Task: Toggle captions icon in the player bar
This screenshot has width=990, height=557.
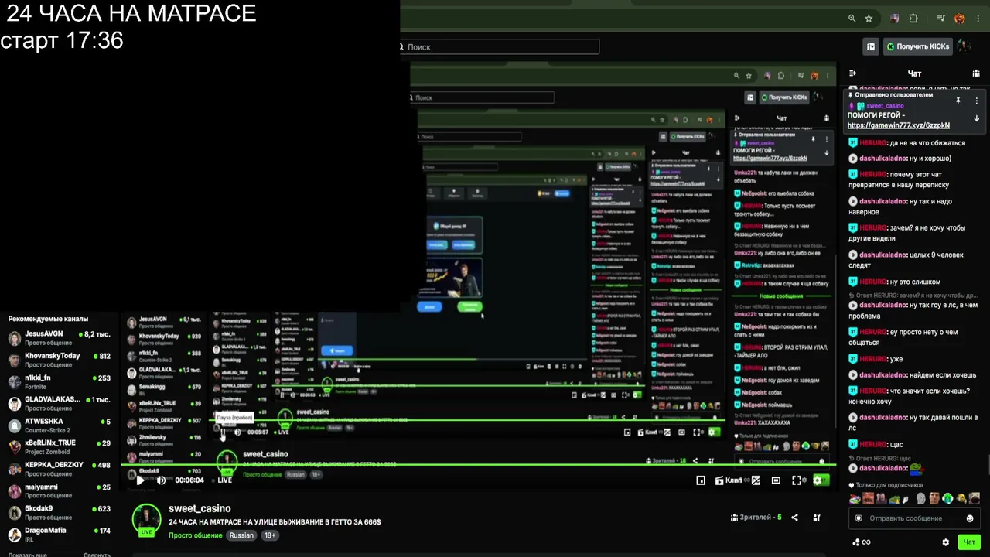Action: click(x=756, y=480)
